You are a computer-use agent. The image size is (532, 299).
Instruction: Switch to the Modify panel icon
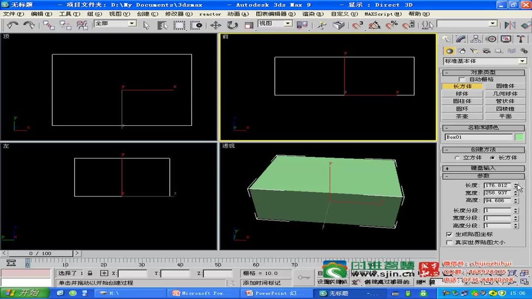[460, 39]
